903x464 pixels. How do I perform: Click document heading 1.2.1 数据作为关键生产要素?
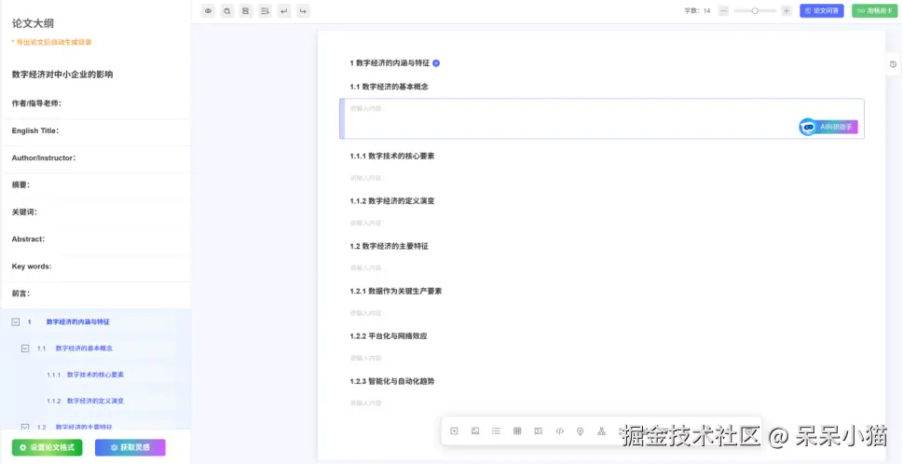[396, 292]
